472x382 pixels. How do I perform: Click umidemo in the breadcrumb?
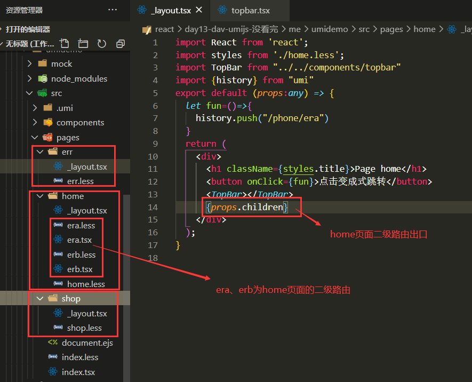[330, 29]
